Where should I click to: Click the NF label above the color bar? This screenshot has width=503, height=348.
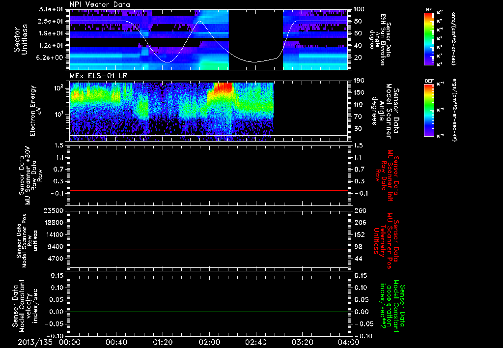pos(429,10)
